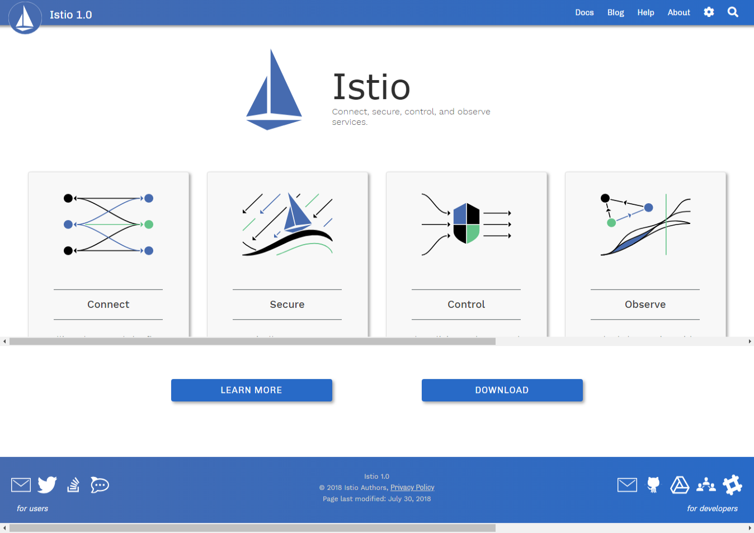Click the page bottom horizontal scrollbar thumb
This screenshot has width=754, height=533.
click(252, 528)
